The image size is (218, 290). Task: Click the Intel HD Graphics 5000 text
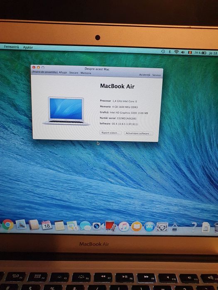[x=129, y=113]
